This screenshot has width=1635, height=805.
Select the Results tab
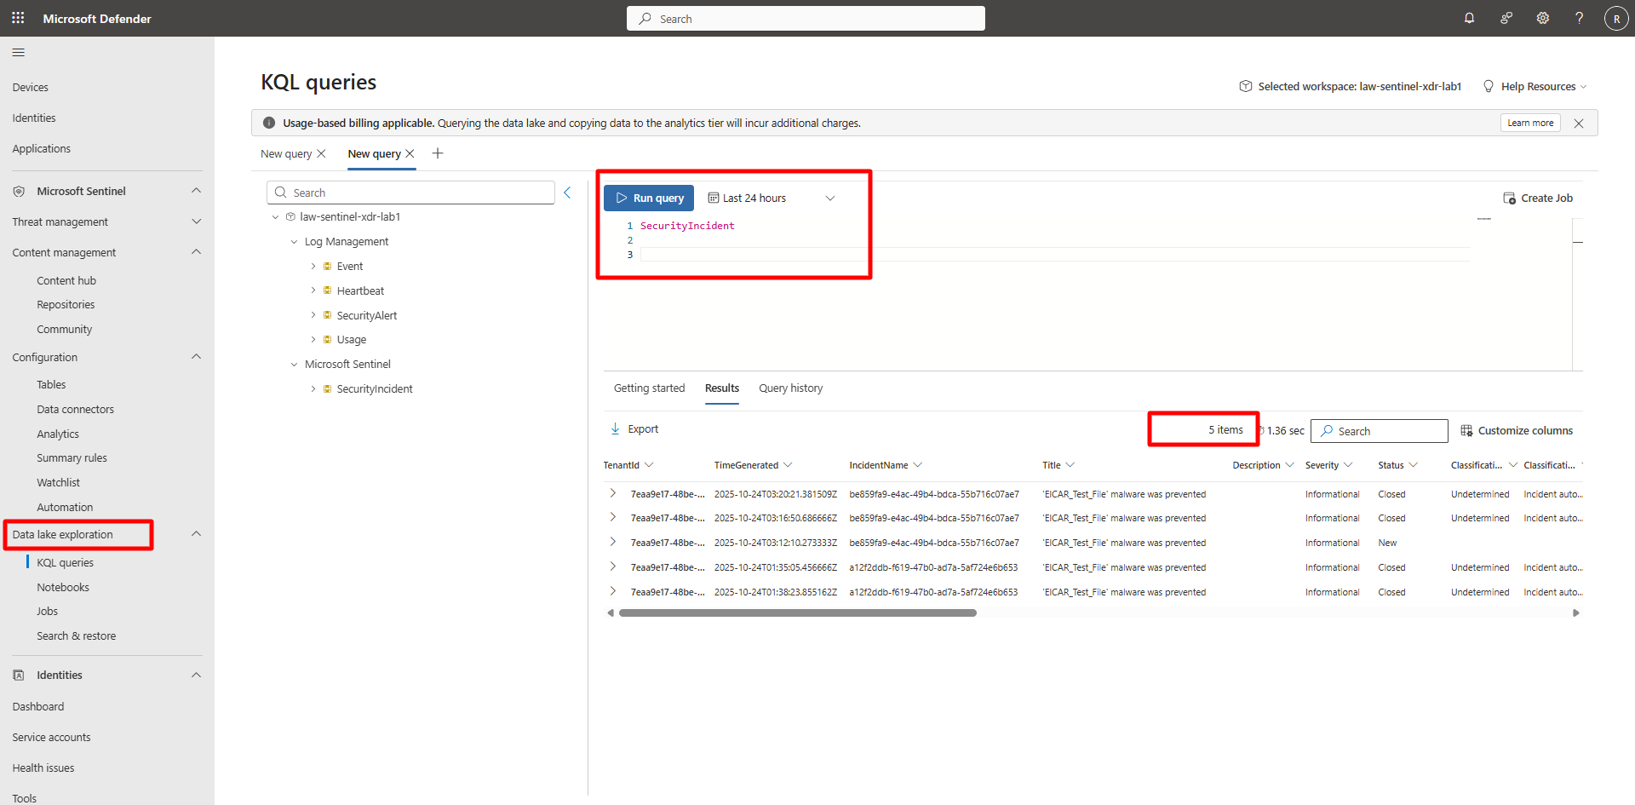point(722,388)
